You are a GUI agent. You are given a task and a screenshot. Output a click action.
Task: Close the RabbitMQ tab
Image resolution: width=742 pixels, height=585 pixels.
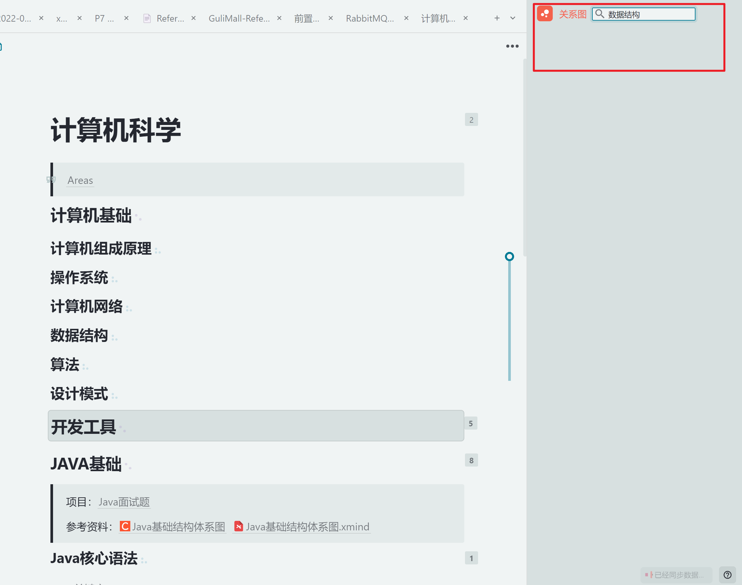click(406, 18)
